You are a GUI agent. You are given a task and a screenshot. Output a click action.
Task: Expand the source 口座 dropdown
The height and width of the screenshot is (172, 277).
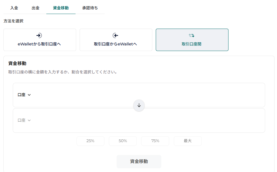click(x=24, y=95)
